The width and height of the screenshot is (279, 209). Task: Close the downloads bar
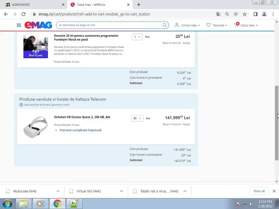[x=274, y=191]
